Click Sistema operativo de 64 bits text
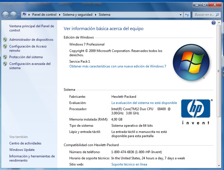This screenshot has width=224, height=170. pos(132,126)
